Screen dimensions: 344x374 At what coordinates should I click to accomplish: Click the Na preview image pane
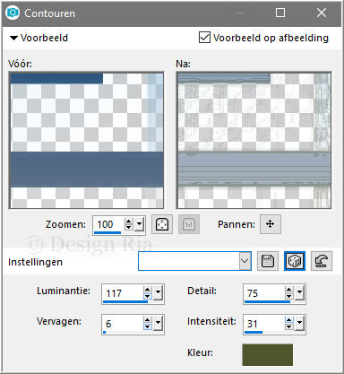click(x=254, y=140)
